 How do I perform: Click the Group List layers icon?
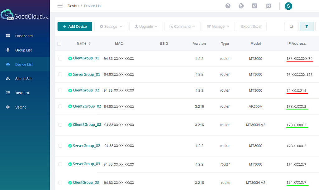coord(8,50)
